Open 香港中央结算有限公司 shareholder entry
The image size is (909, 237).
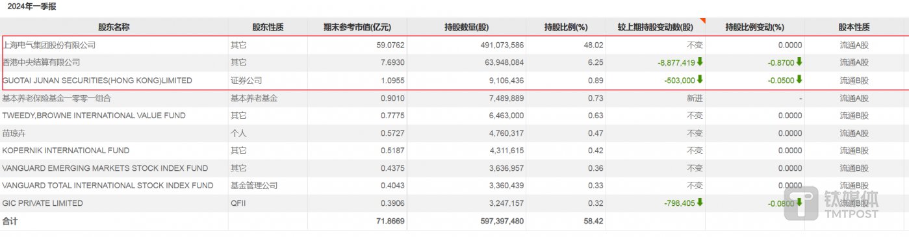(42, 62)
